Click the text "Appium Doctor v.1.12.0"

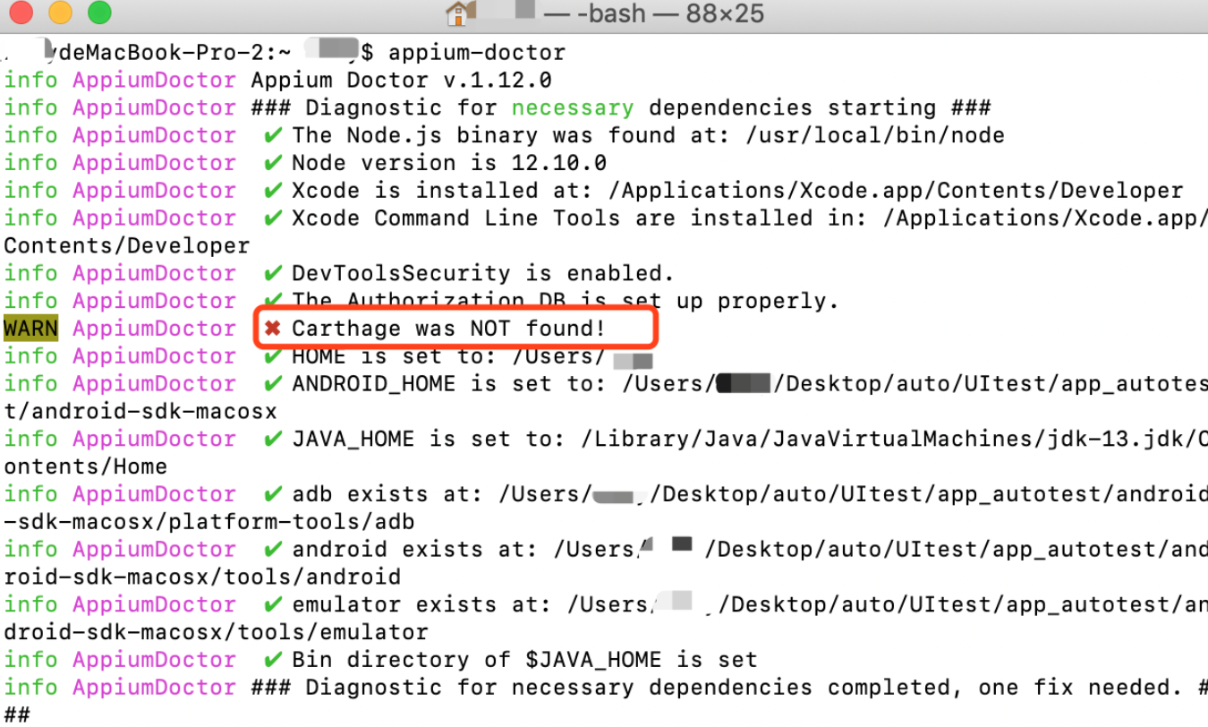coord(402,81)
